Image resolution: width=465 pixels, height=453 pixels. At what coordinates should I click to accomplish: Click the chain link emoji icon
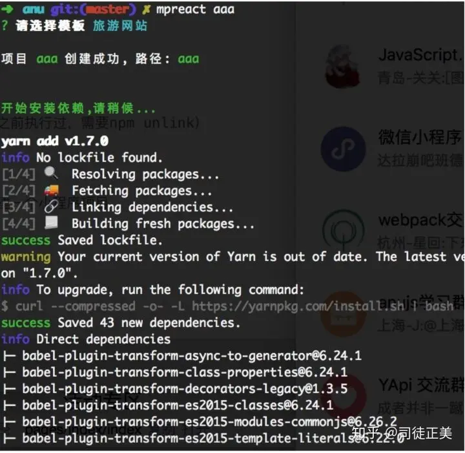tap(51, 206)
